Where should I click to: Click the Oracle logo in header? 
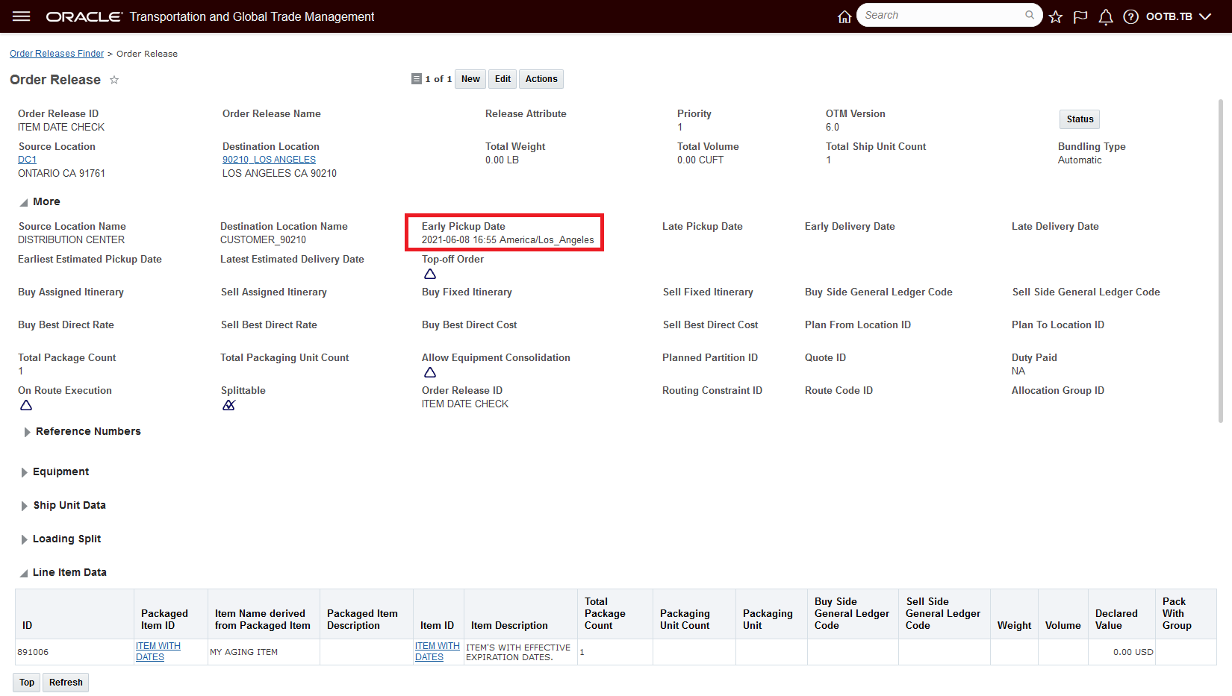click(x=84, y=16)
